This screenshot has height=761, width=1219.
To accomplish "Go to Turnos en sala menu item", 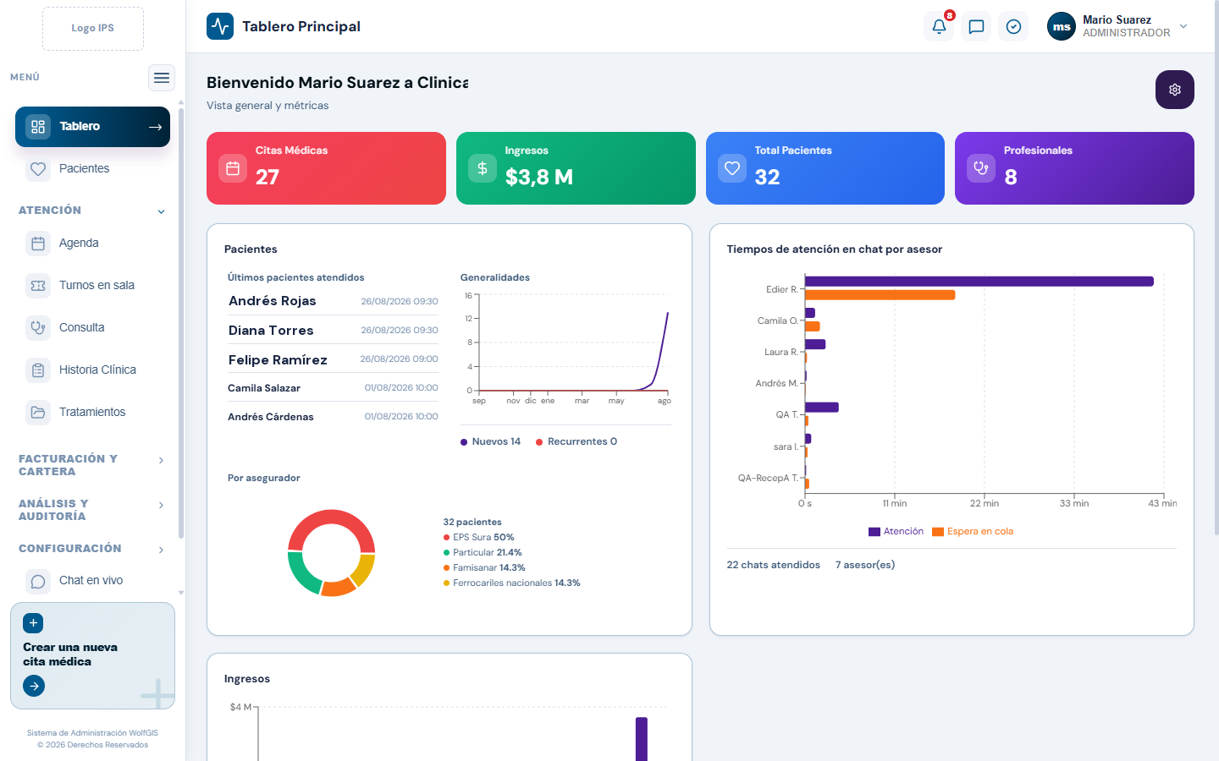I will tap(92, 286).
